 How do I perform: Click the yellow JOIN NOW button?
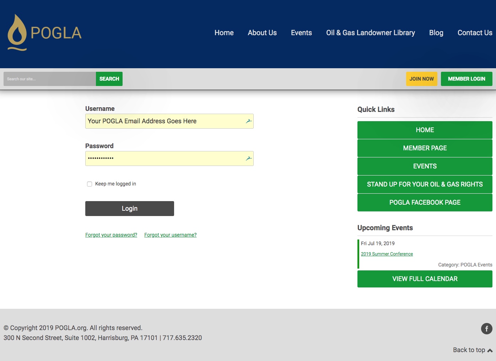(x=422, y=79)
